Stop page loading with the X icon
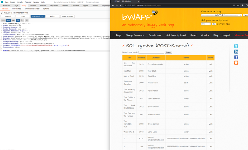 121,5
